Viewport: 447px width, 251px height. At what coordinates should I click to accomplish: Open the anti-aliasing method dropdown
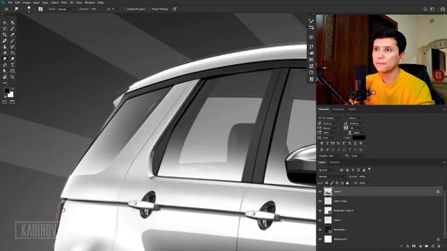coord(358,156)
